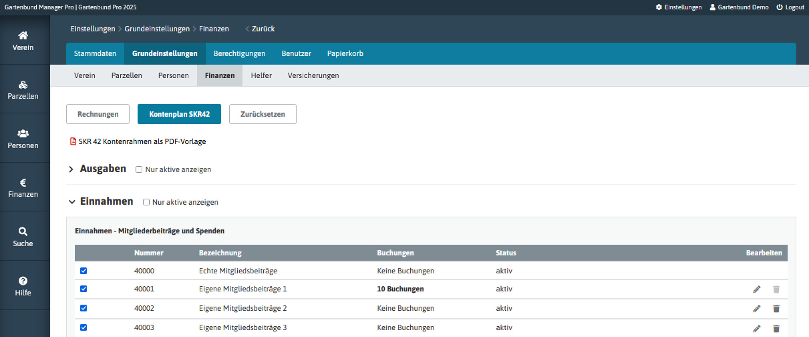Open the Parzellen sidebar icon
The image size is (809, 337).
23,85
